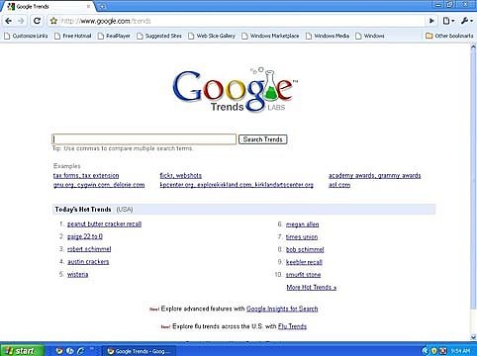Open hot trend smurfit stone
The image size is (477, 356).
coord(303,275)
